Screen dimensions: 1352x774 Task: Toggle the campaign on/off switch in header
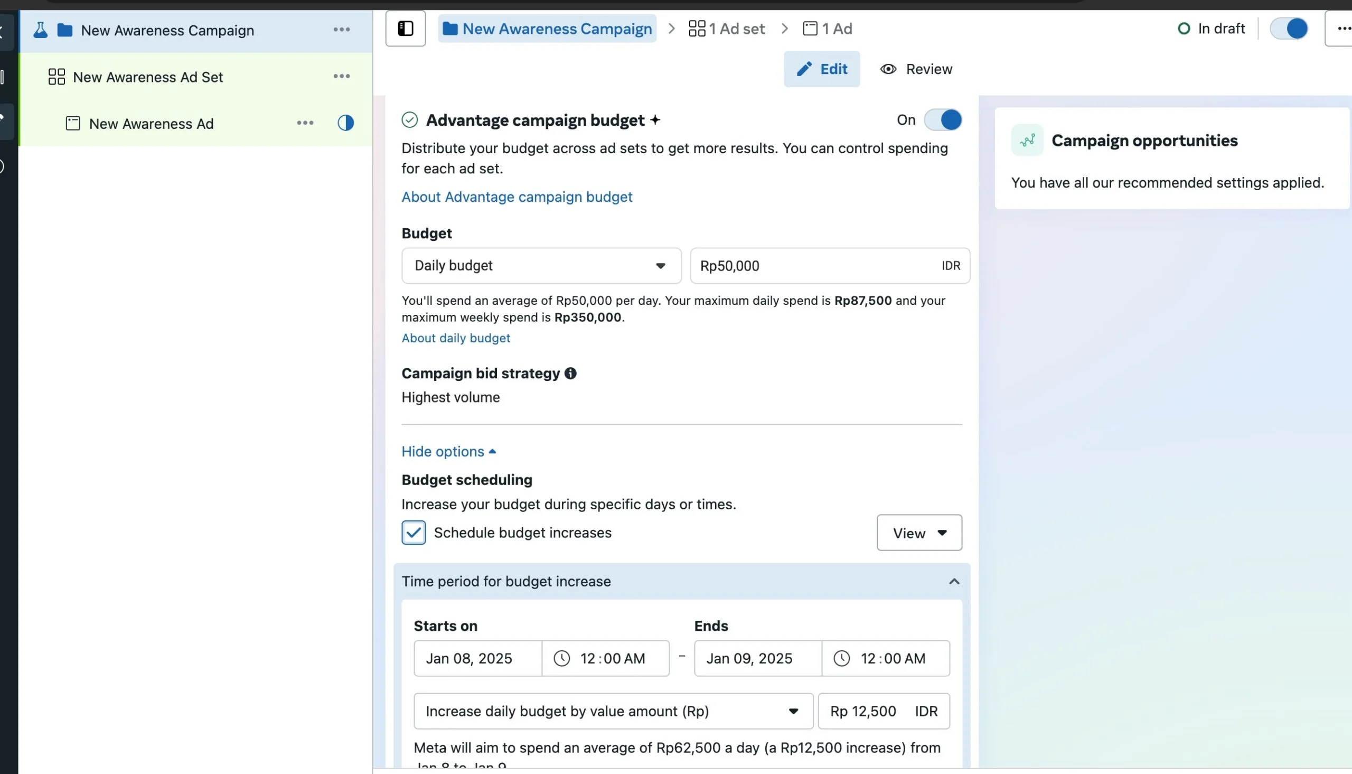point(1288,29)
